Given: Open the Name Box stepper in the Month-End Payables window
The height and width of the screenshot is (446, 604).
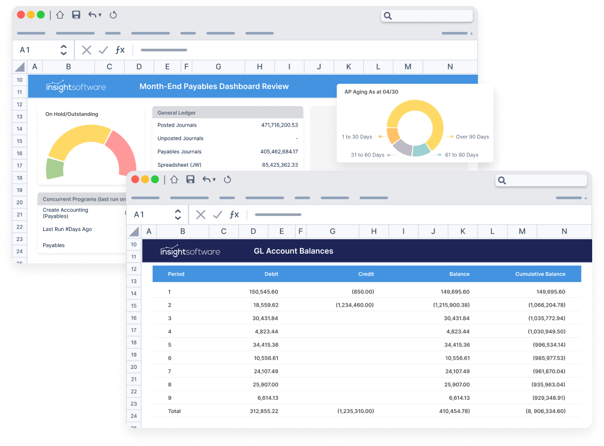Looking at the screenshot, I should [x=63, y=50].
